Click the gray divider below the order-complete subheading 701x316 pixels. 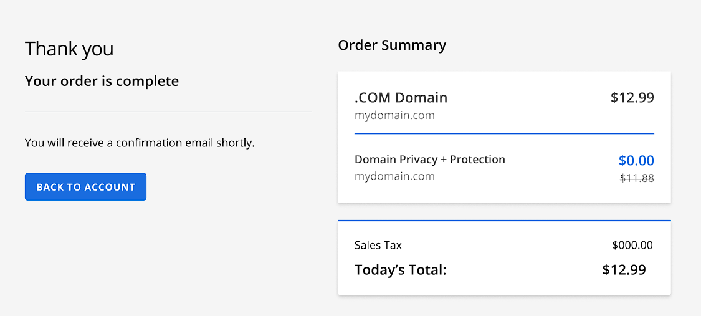(x=168, y=112)
